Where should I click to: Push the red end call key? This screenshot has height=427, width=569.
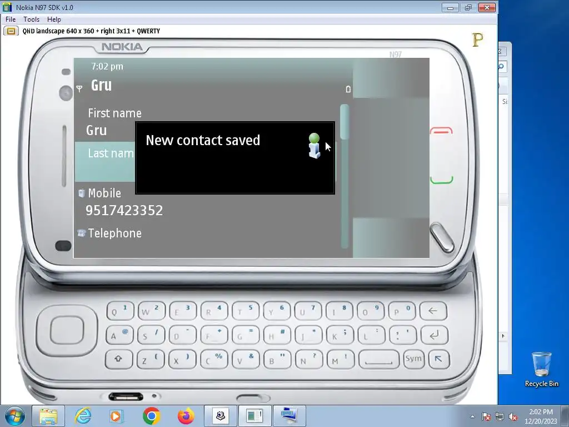(441, 130)
